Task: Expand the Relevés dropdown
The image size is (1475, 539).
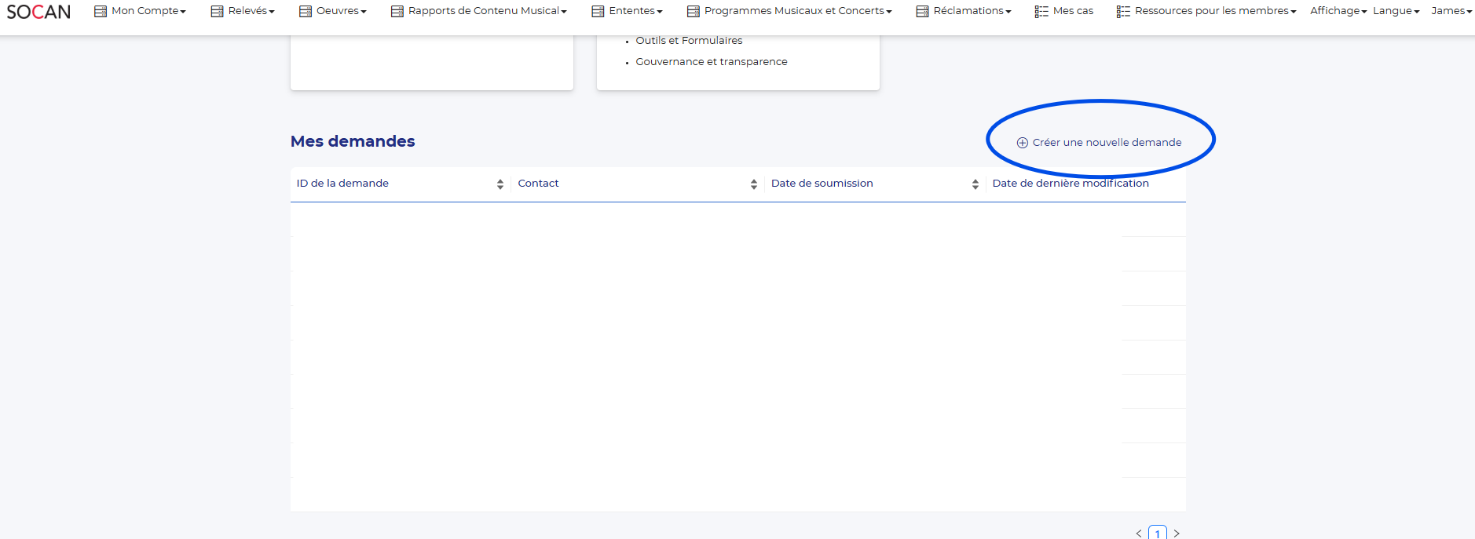Action: coord(243,11)
